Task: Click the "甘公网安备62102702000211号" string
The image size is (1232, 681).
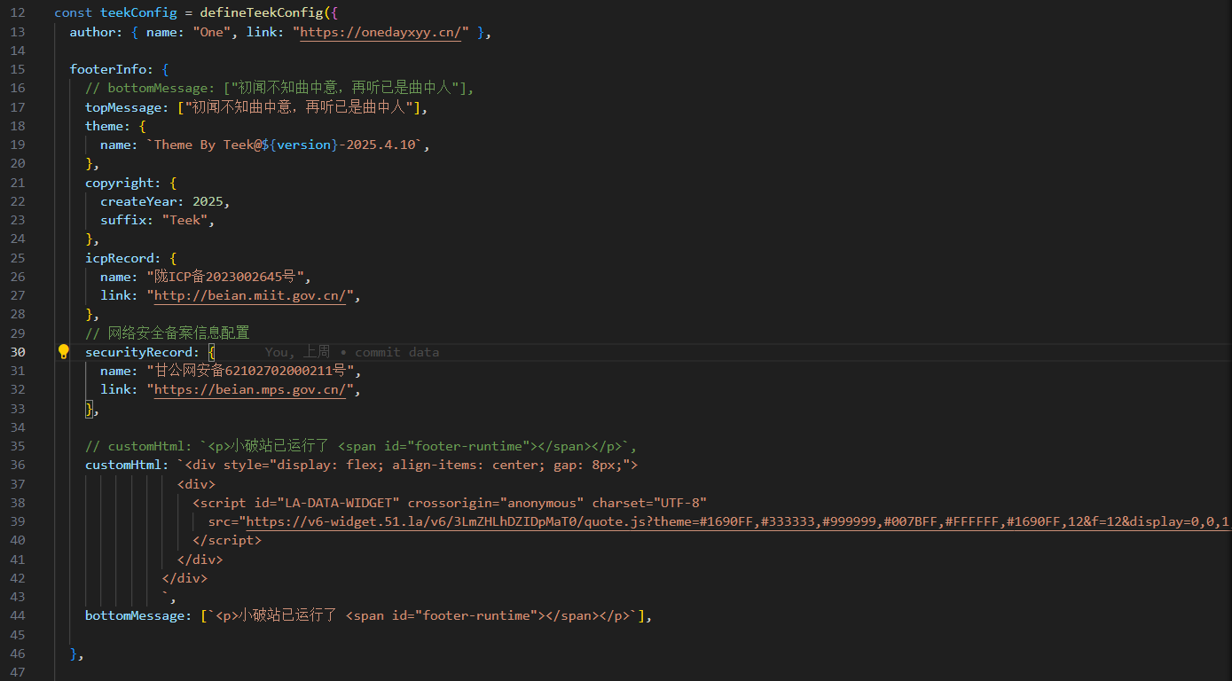Action: click(x=250, y=371)
